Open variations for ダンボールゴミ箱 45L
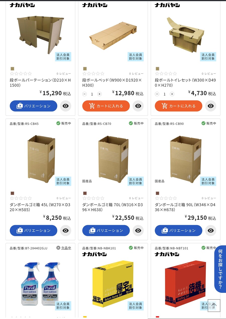 pyautogui.click(x=33, y=231)
